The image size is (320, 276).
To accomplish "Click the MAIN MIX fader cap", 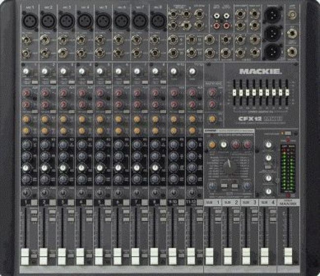I will [288, 255].
